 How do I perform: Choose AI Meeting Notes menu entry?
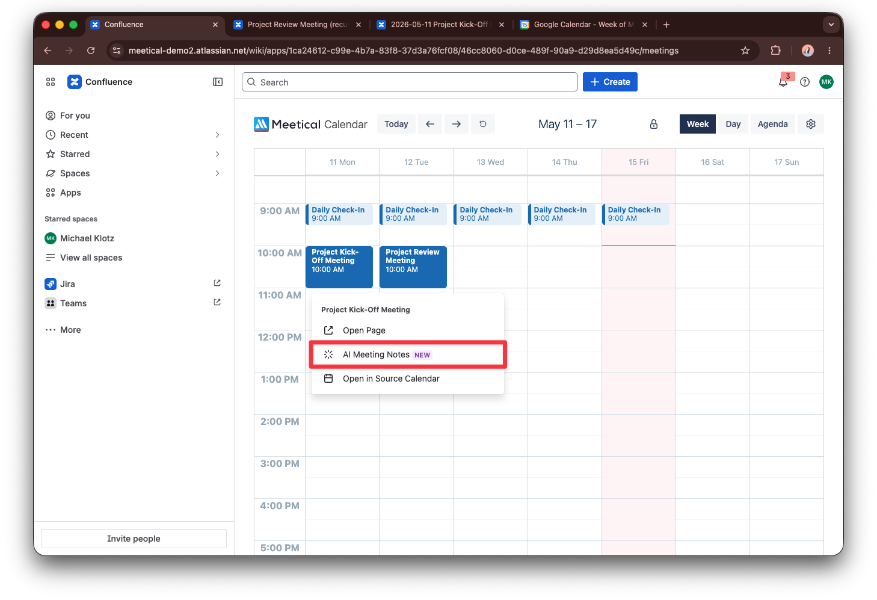click(408, 354)
